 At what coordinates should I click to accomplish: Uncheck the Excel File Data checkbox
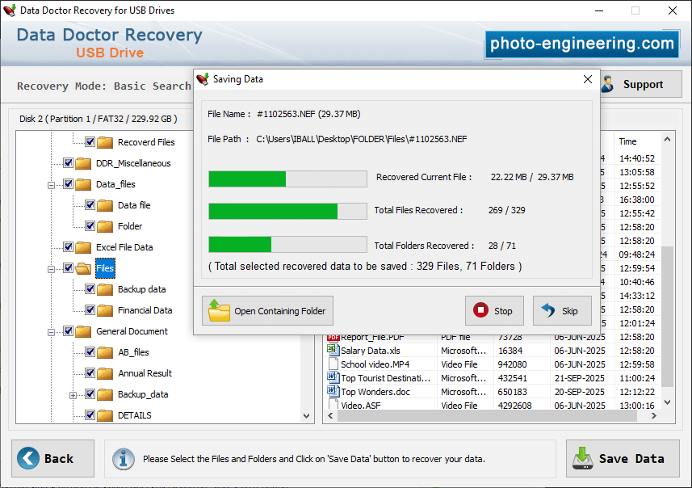tap(68, 247)
